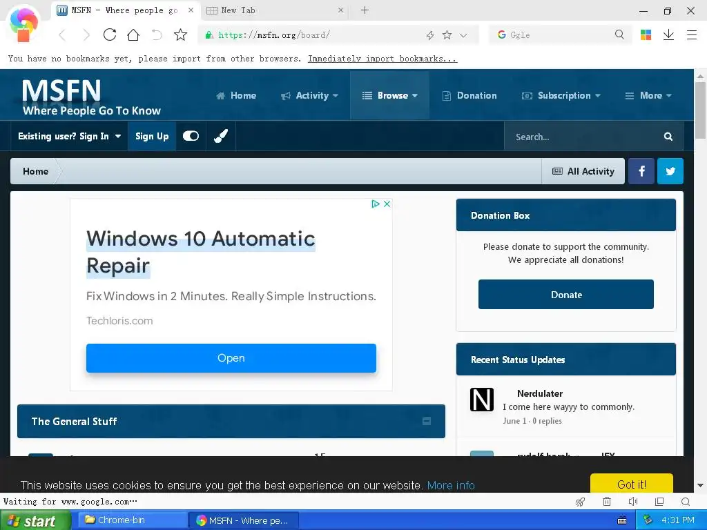Click Windows 10 Automatic Repair ad headline
The width and height of the screenshot is (707, 530).
201,252
